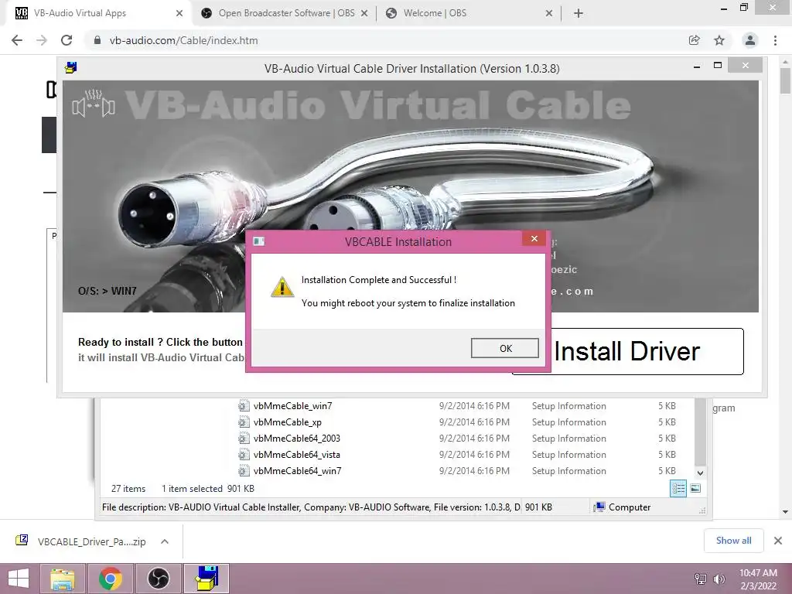Viewport: 792px width, 594px height.
Task: Close the VBCABLE Installation dialog
Action: 534,239
